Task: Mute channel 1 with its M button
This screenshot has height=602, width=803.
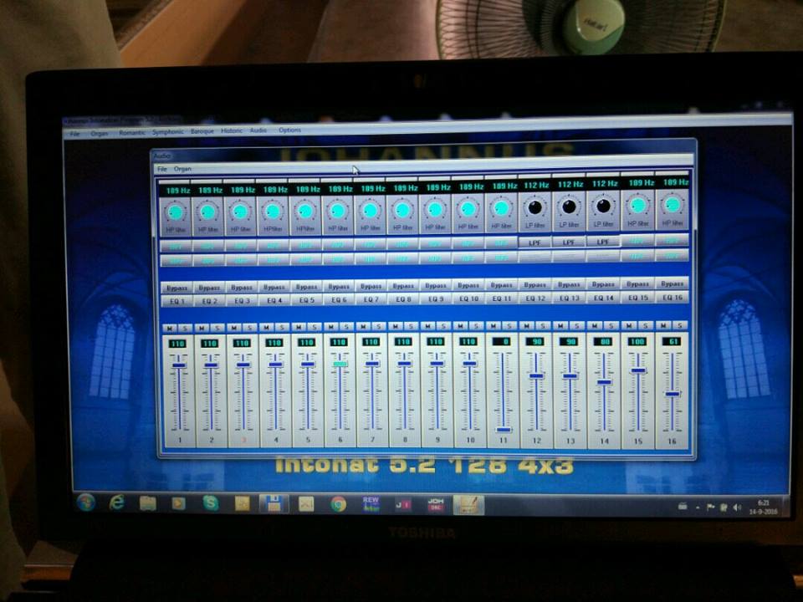Action: pos(170,328)
